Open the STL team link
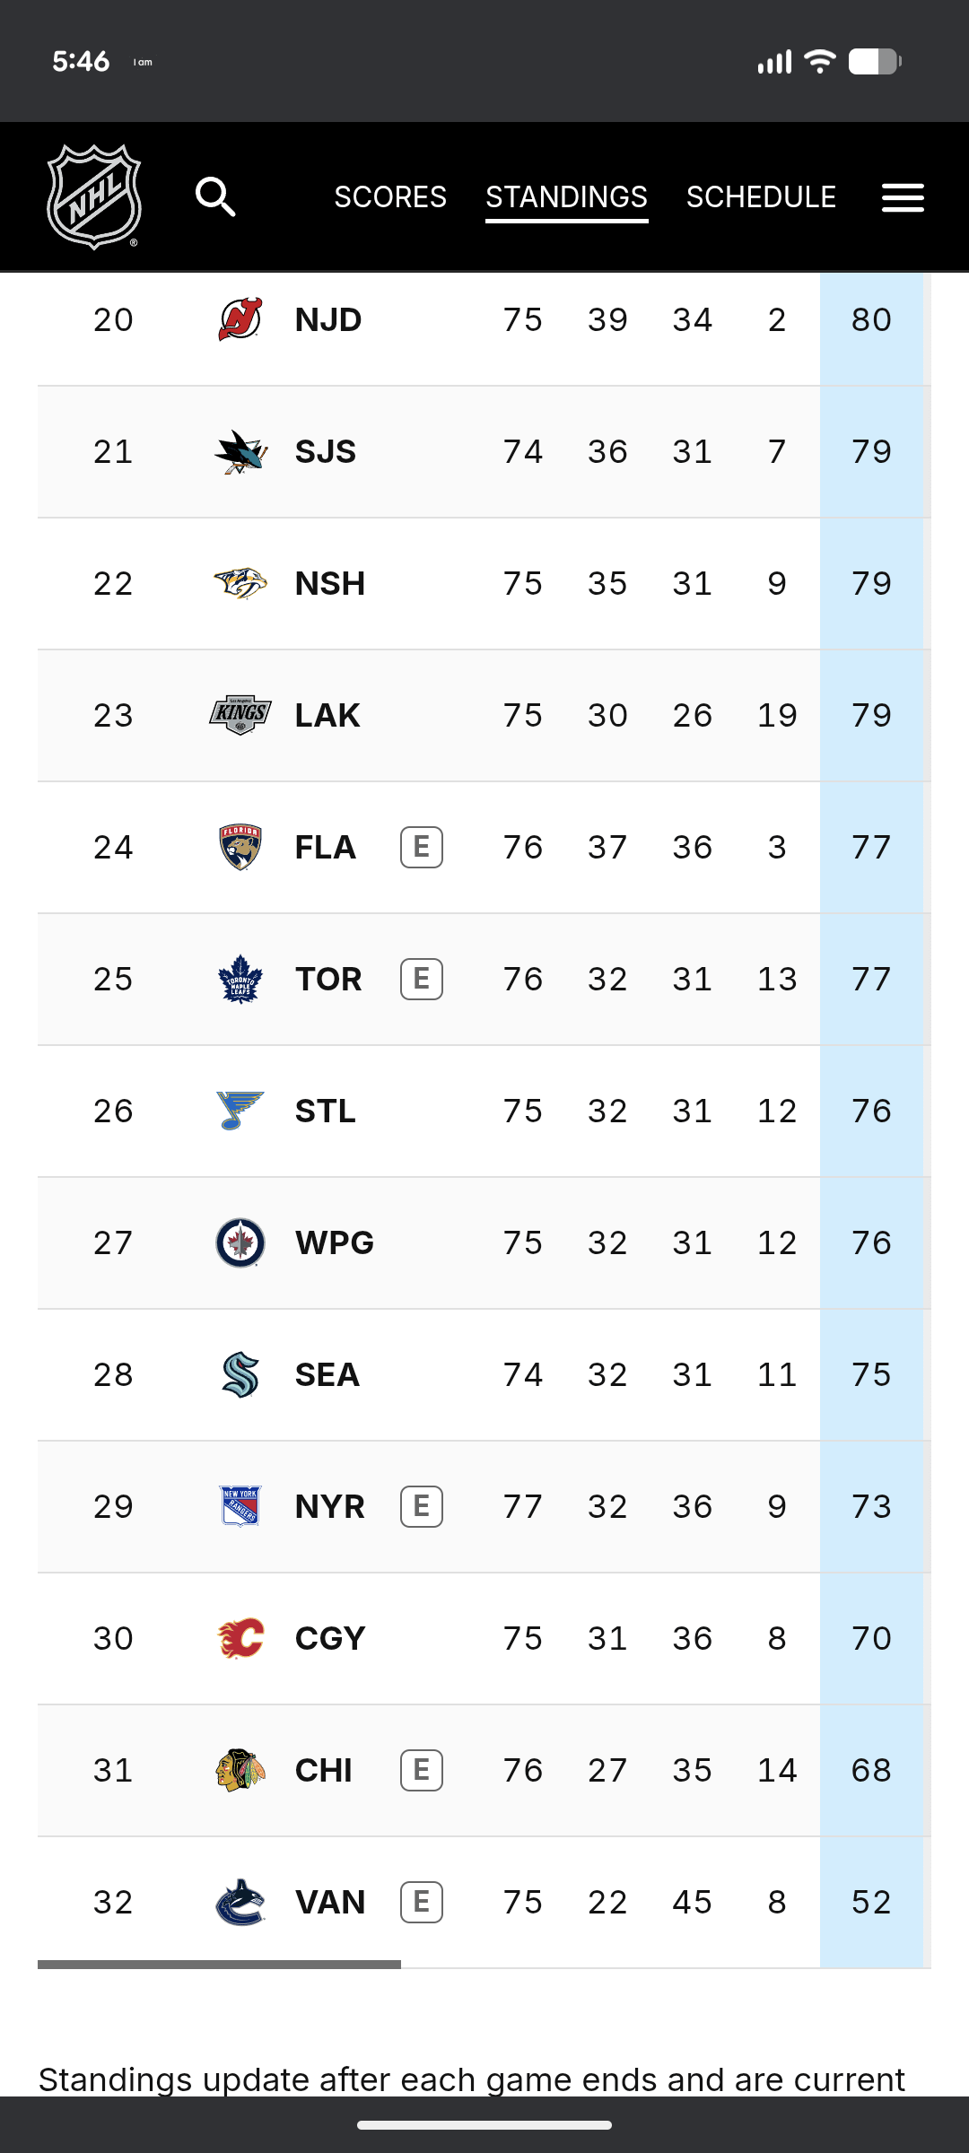The height and width of the screenshot is (2153, 969). point(326,1111)
